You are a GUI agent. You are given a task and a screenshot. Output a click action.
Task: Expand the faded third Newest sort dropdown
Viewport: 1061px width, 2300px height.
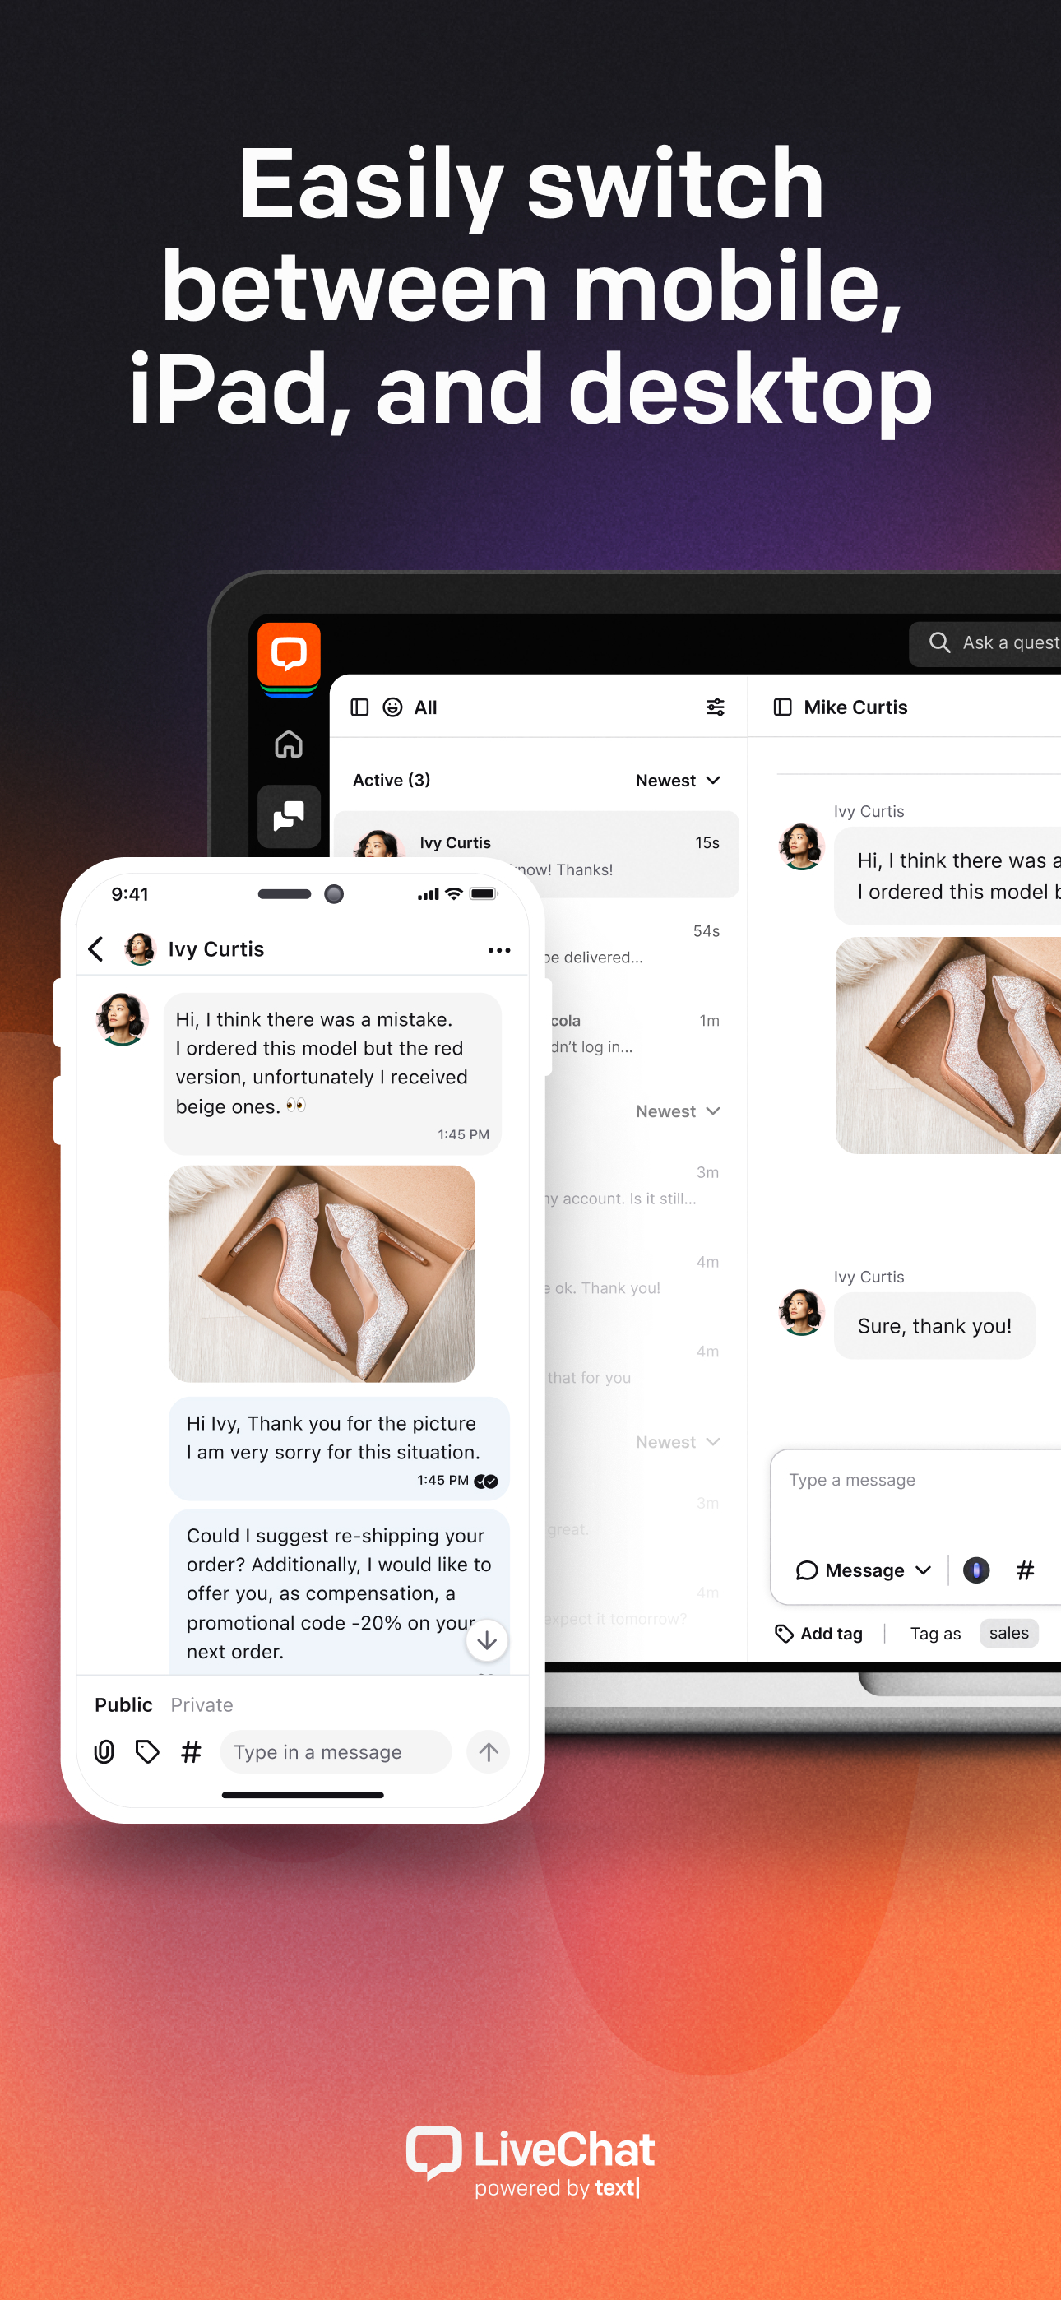(678, 1442)
